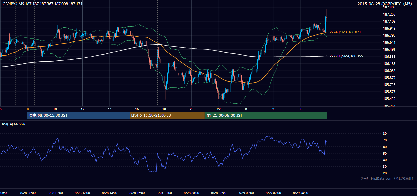
Task: Click hour tick 10 below the price chart
Action: (x=55, y=109)
